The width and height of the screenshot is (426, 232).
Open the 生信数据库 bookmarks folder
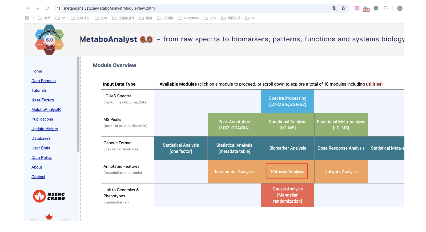tap(123, 18)
